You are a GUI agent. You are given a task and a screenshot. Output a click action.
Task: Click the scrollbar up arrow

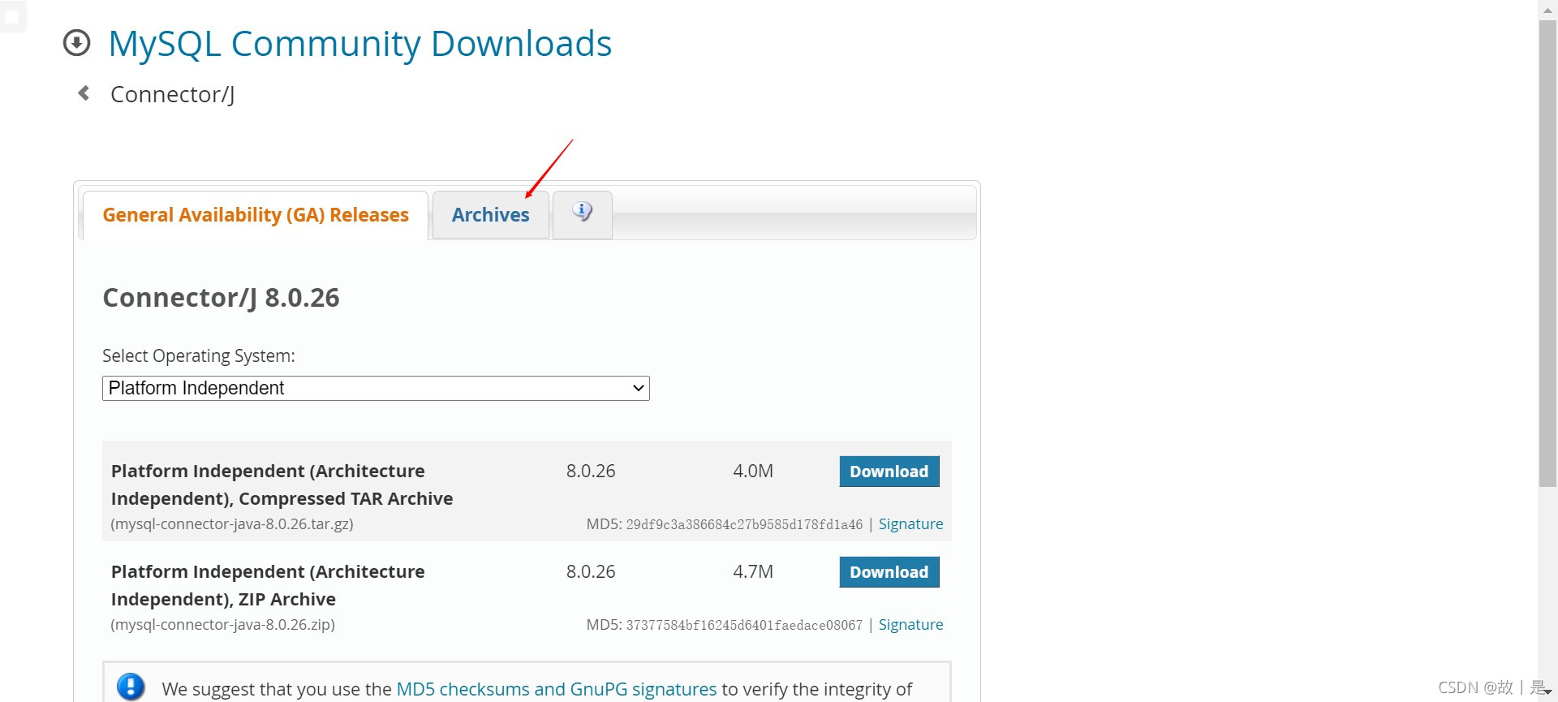click(1547, 10)
